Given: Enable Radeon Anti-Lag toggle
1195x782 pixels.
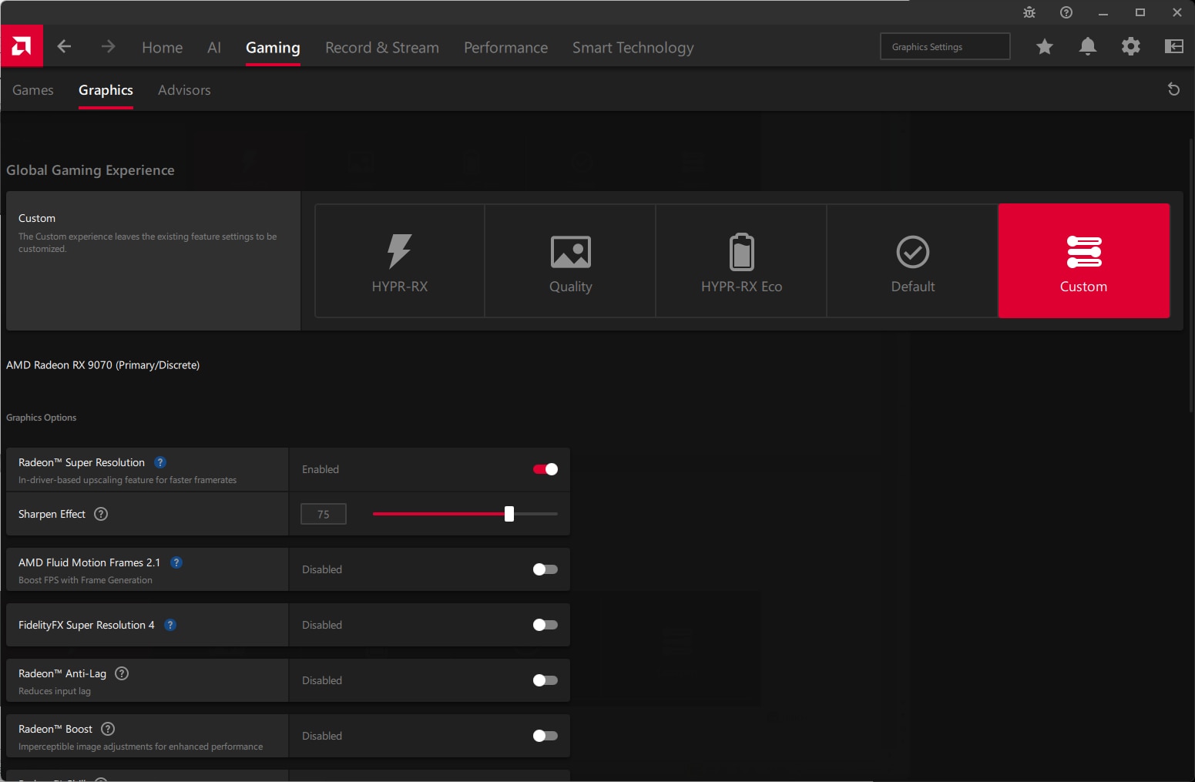Looking at the screenshot, I should [x=545, y=680].
